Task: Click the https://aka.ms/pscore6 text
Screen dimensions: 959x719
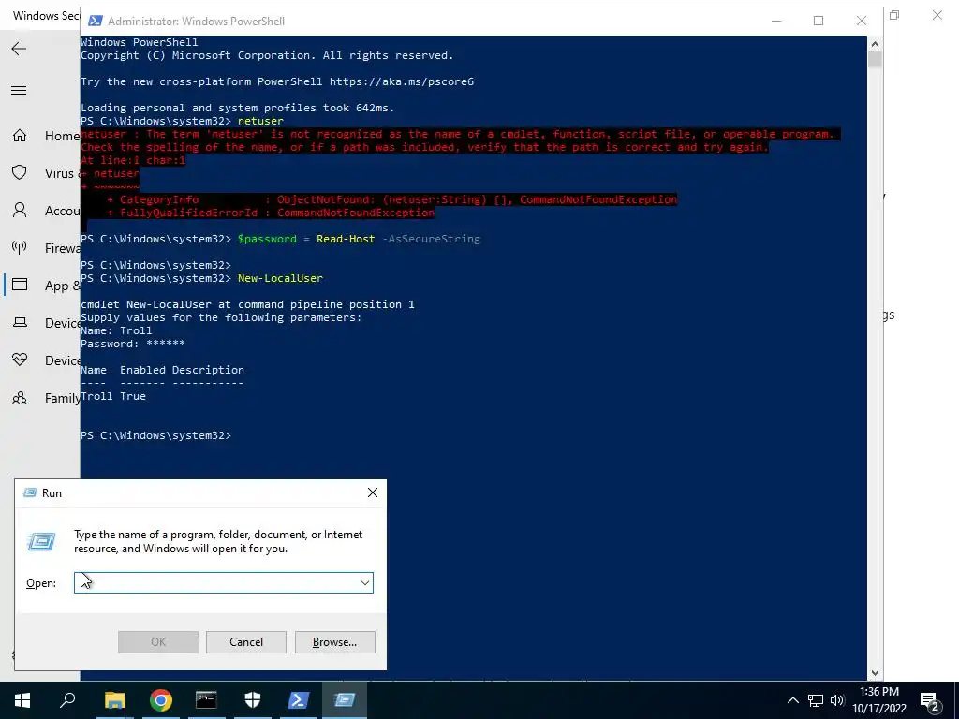Action: [402, 82]
